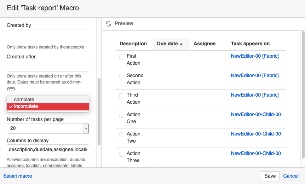Click the Due date sort arrow
The height and width of the screenshot is (184, 305).
[181, 44]
